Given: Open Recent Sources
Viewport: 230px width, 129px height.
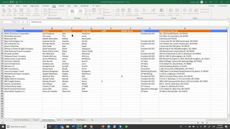Looking at the screenshot, I should pyautogui.click(x=28, y=12).
